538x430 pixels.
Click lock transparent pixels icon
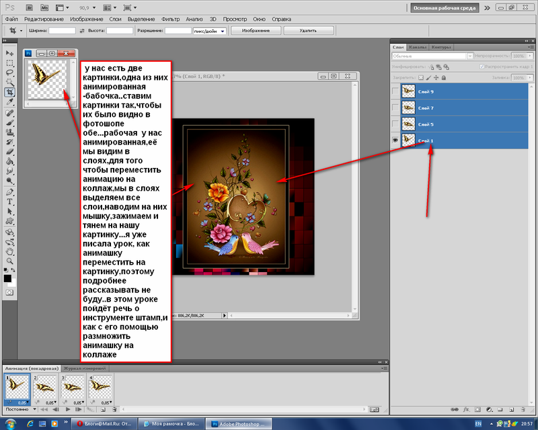click(421, 78)
